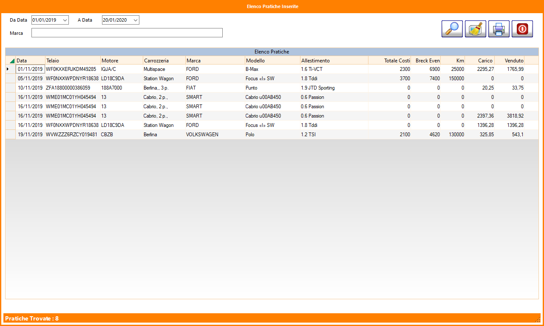Sort by the Modello column header
This screenshot has height=326, width=544.
click(272, 60)
